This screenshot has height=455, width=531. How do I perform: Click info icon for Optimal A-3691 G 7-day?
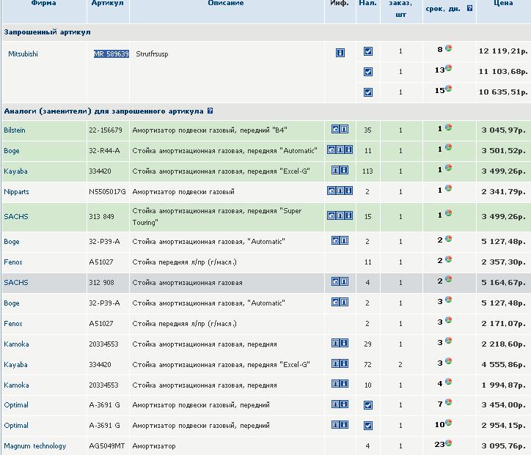344,404
